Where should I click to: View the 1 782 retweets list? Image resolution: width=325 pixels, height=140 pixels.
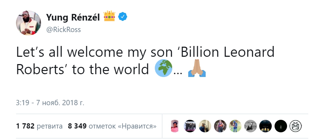pos(39,126)
